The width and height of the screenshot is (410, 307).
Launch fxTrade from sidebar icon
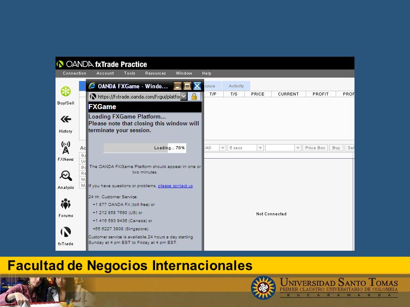(66, 236)
